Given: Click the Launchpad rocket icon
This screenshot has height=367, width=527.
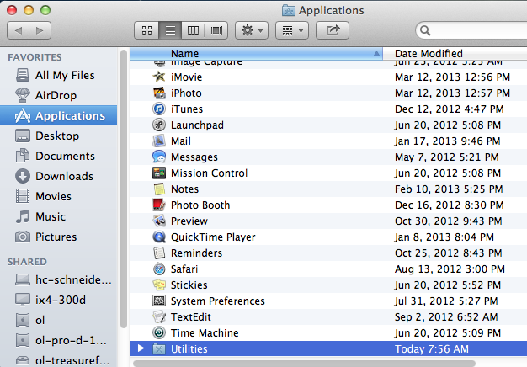Looking at the screenshot, I should [159, 125].
